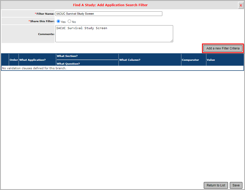Click the Filter Name input field
The height and width of the screenshot is (190, 245).
click(x=109, y=14)
